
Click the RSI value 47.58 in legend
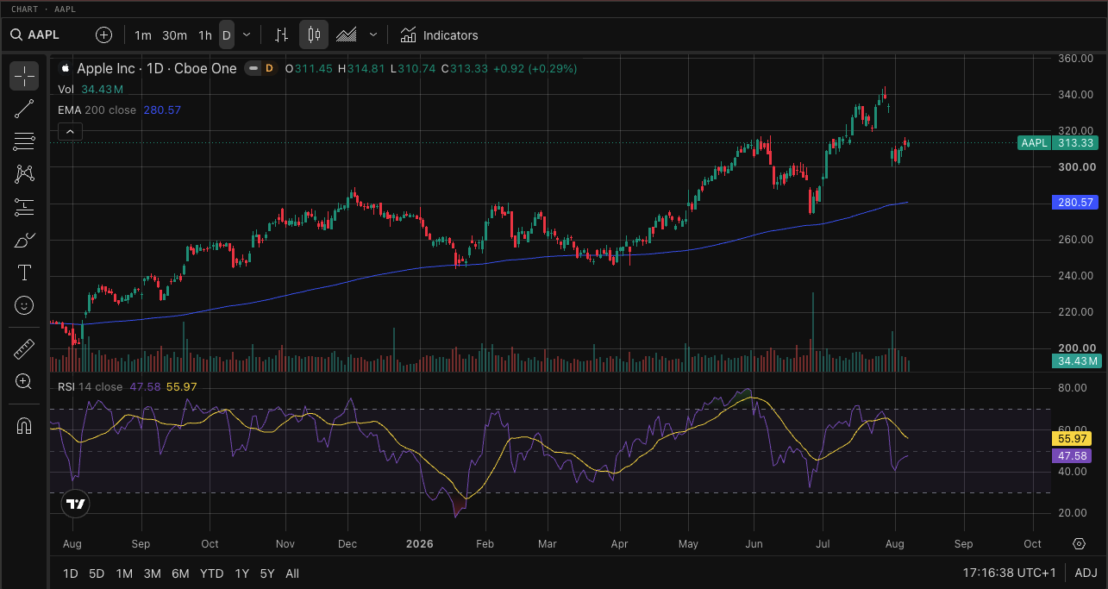145,386
